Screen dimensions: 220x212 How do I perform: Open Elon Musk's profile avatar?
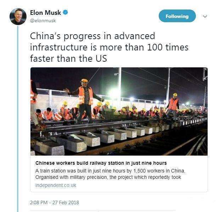[x=18, y=17]
